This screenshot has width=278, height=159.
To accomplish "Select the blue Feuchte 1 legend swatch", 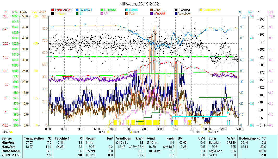I will [x=77, y=10].
